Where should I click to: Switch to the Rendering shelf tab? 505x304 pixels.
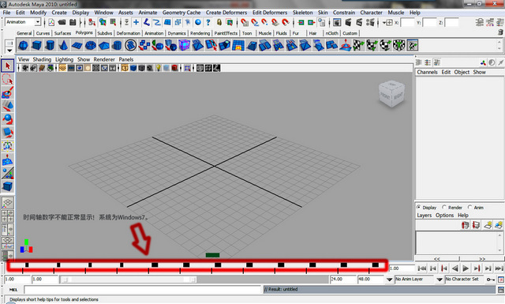tap(200, 33)
